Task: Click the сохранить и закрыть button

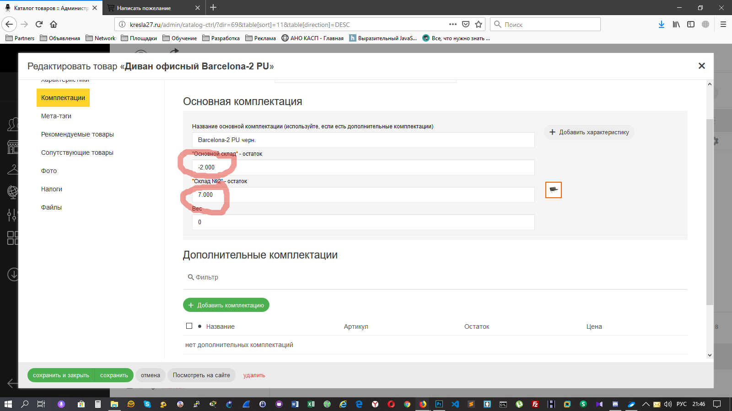Action: point(61,375)
